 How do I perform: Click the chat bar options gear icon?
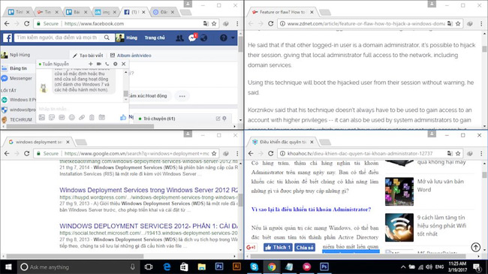[224, 119]
